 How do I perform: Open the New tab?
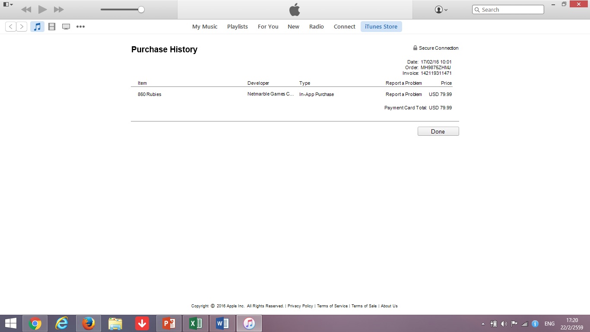coord(293,26)
